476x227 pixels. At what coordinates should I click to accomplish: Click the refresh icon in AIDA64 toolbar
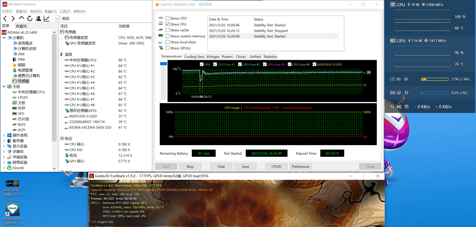[30, 19]
